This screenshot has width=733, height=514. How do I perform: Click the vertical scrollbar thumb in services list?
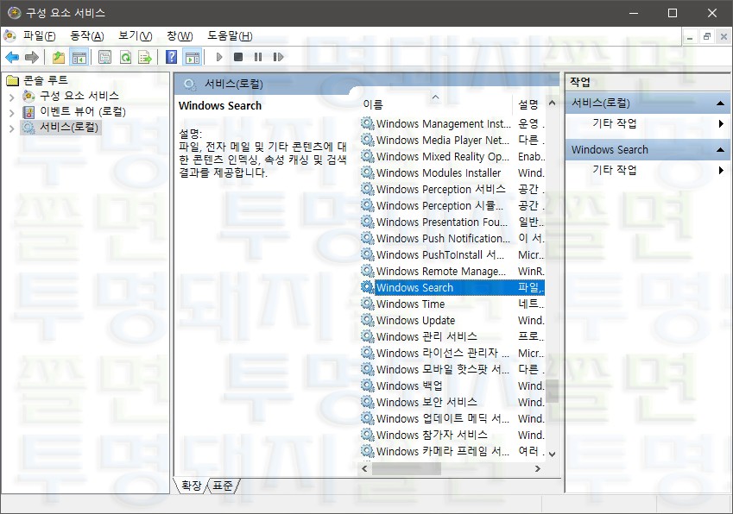[x=552, y=392]
